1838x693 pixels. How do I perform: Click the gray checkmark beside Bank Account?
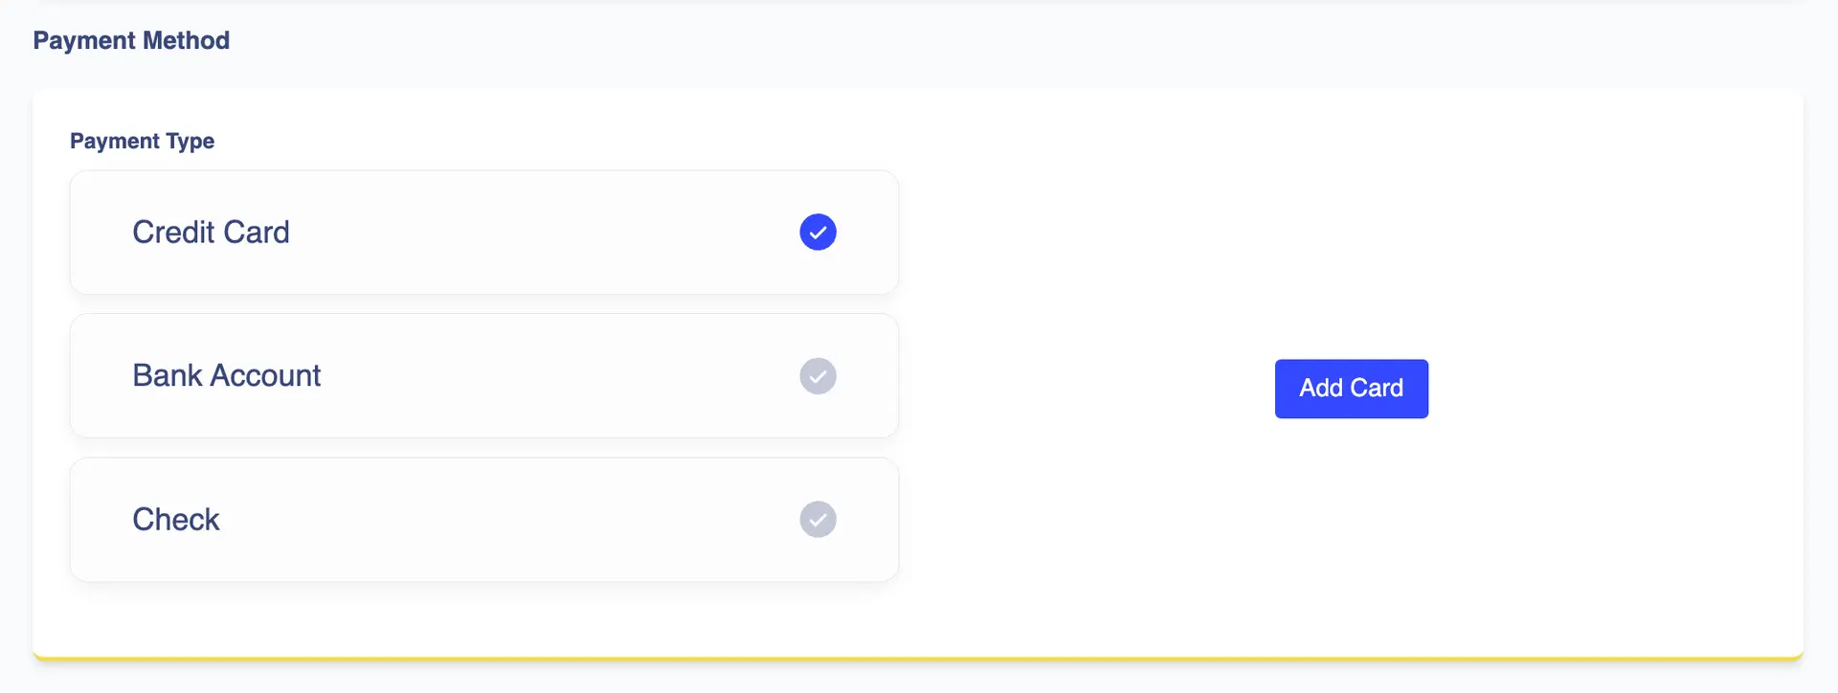pos(818,376)
